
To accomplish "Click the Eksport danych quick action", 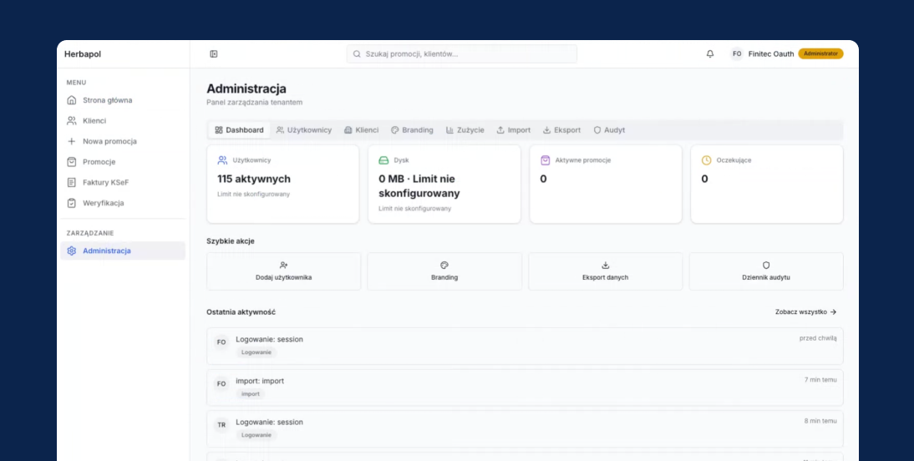I will [605, 271].
